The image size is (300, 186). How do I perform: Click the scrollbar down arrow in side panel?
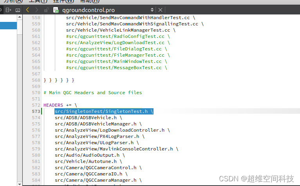click(20, 184)
